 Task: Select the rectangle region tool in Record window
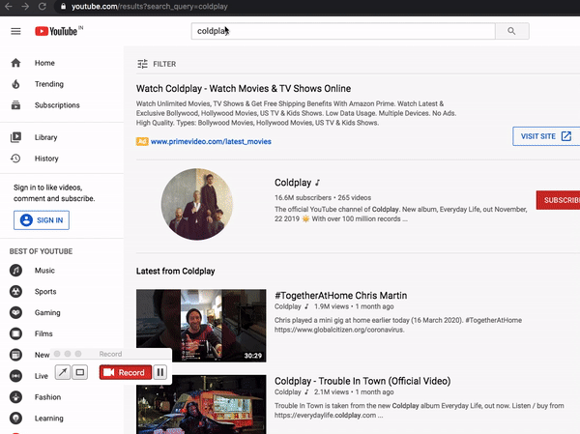tap(80, 372)
